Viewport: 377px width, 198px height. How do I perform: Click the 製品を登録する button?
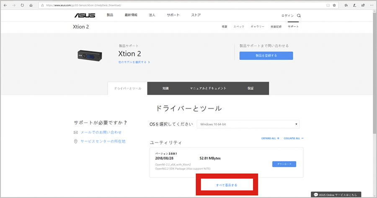[x=266, y=56]
